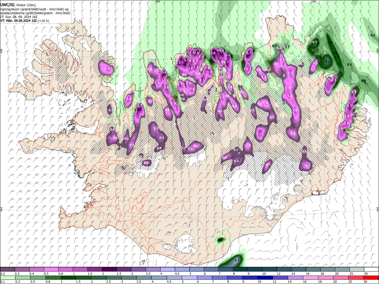
Task: Click the IT: Sun. 08. 09. 2024 18Z line
Action: coord(19,17)
